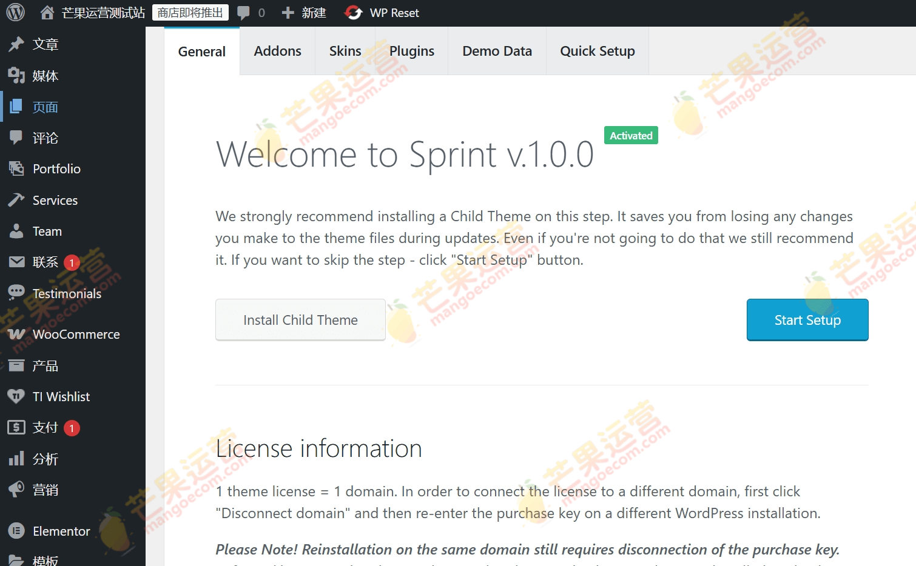Open the Quick Setup tab
916x566 pixels.
[x=598, y=51]
